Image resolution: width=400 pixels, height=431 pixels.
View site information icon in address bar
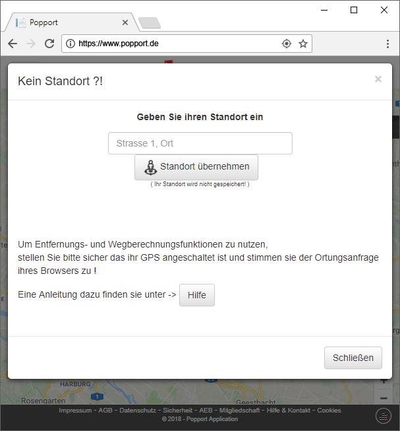pyautogui.click(x=71, y=44)
